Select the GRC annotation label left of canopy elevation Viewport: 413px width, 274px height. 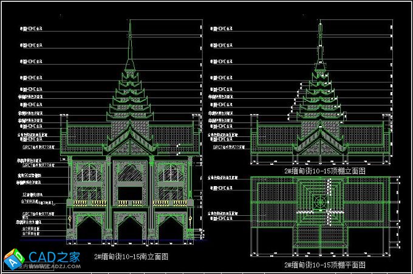point(225,146)
